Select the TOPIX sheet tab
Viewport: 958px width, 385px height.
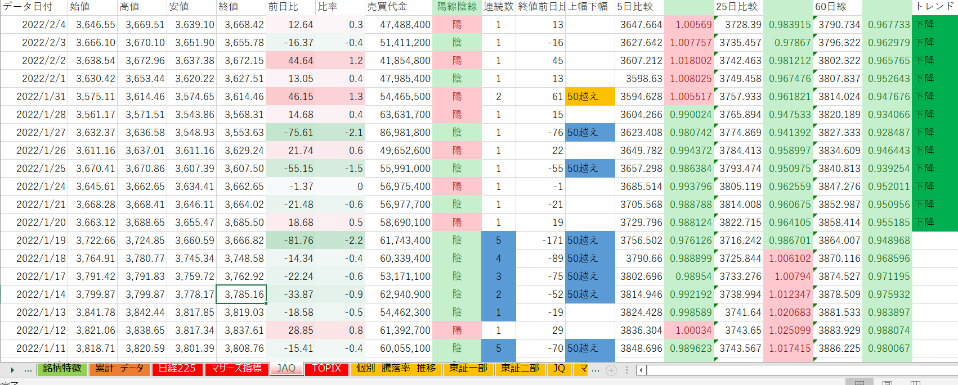point(326,369)
